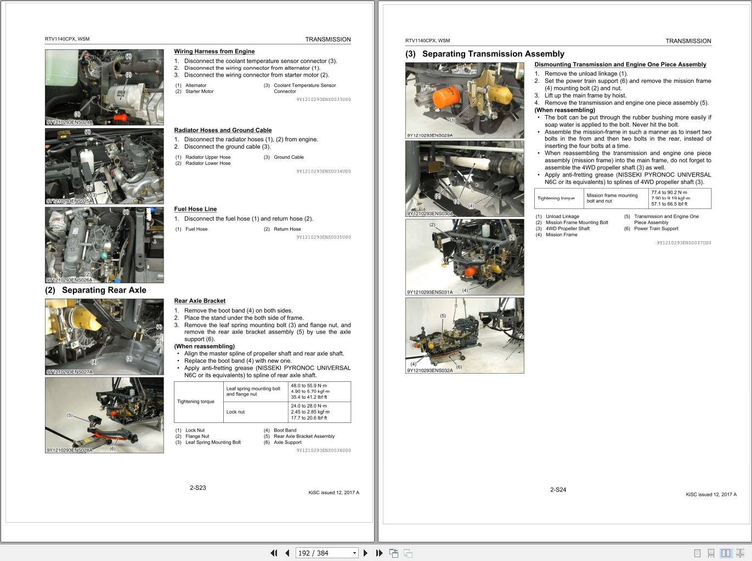Click page number 2-S23
The height and width of the screenshot is (561, 752).
(x=198, y=488)
